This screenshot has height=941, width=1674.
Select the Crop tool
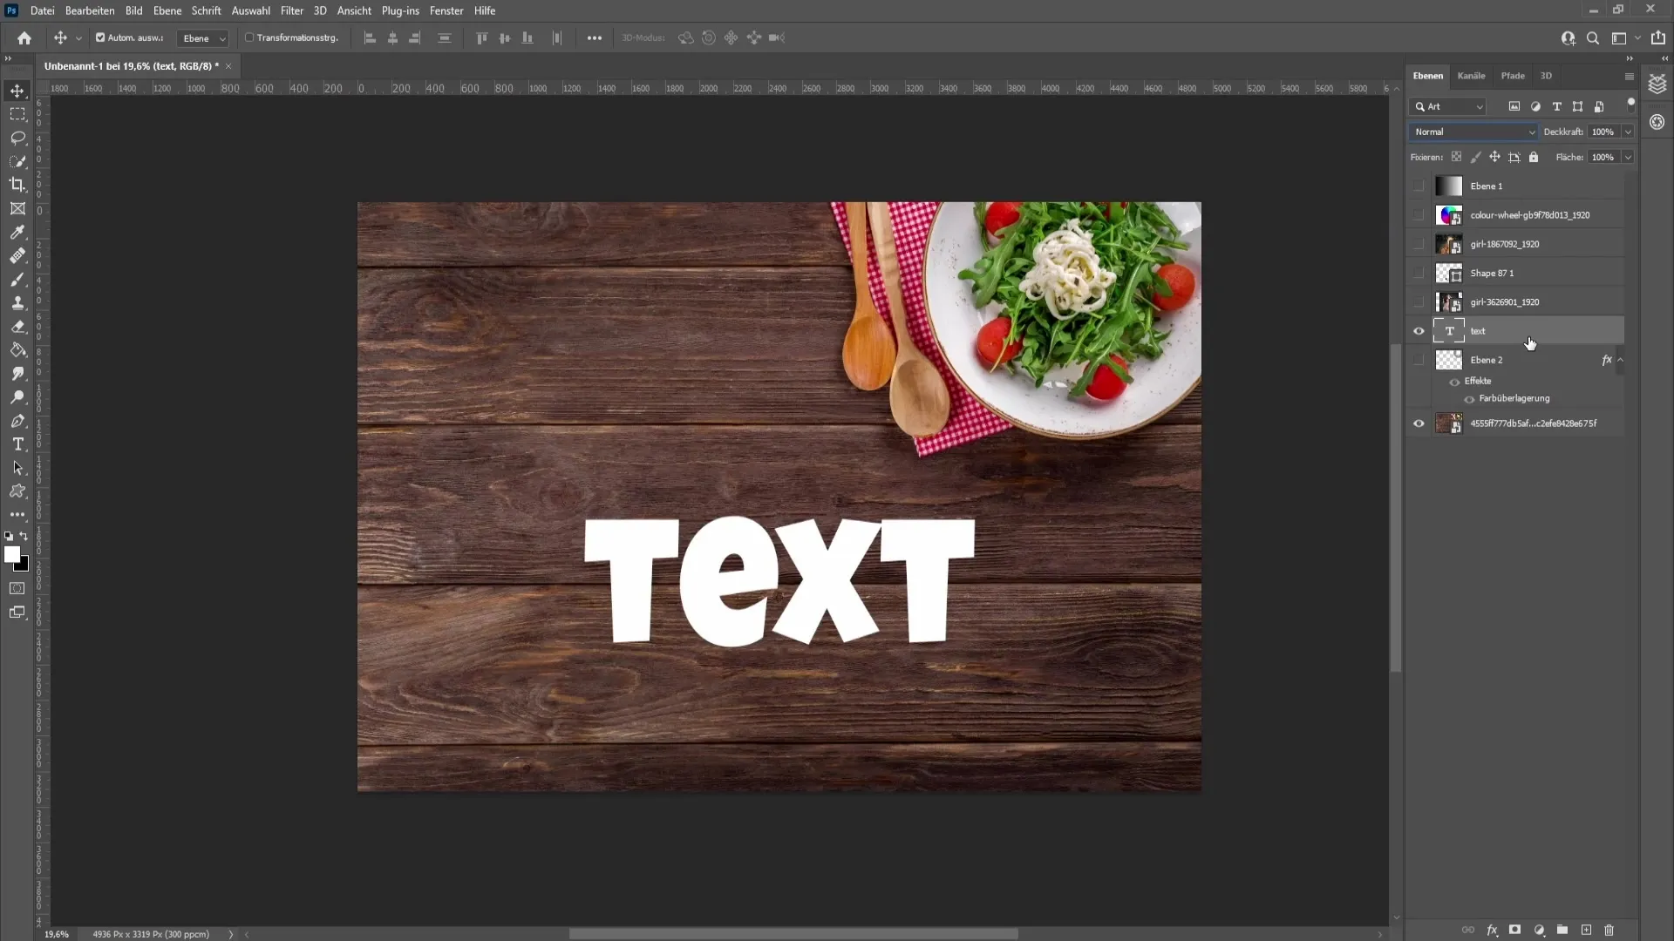click(17, 184)
